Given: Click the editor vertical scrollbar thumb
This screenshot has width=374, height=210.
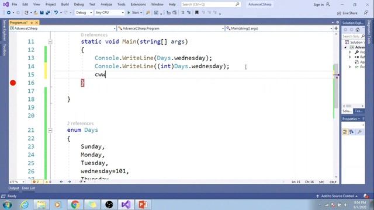Looking at the screenshot, I should [x=336, y=86].
